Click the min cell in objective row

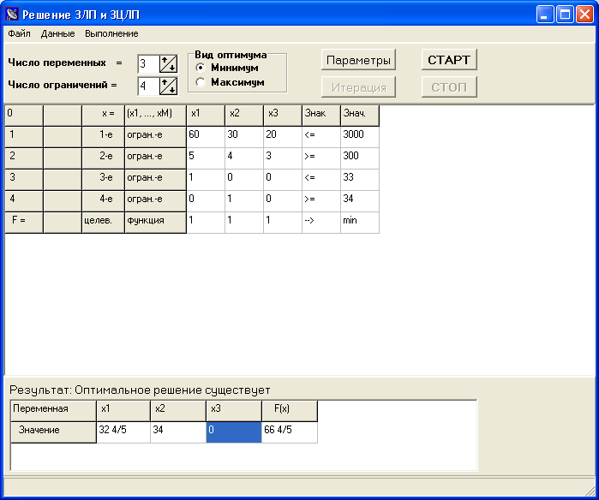[x=360, y=223]
